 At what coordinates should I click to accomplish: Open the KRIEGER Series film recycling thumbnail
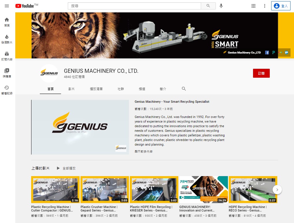[x=154, y=190]
